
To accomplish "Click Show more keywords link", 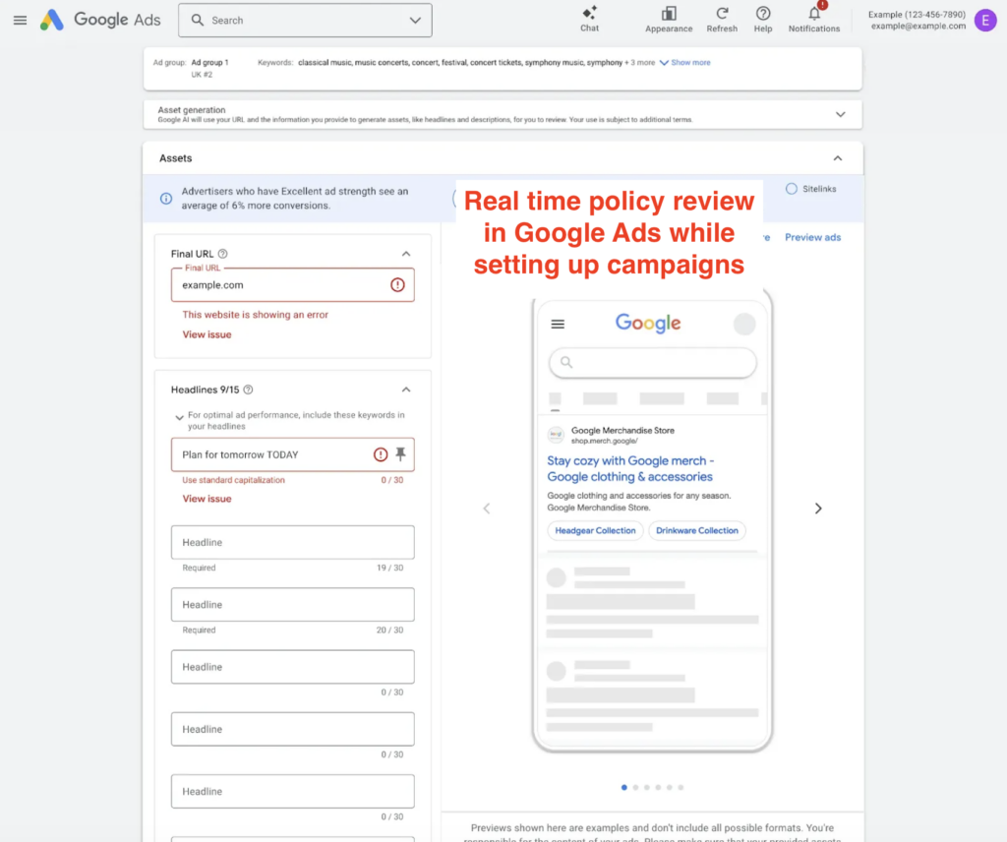I will (689, 63).
